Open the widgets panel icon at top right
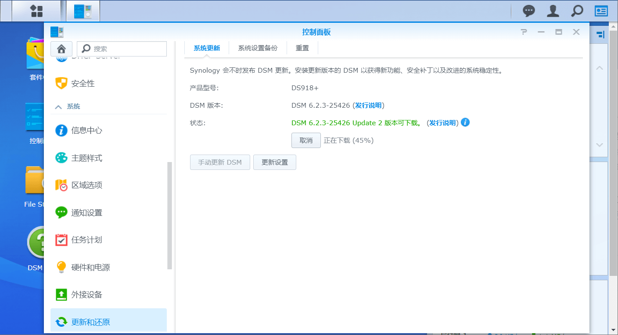Image resolution: width=618 pixels, height=335 pixels. [x=601, y=11]
